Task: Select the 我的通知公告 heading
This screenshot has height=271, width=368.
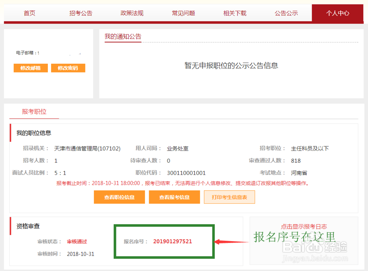Action: (123, 36)
